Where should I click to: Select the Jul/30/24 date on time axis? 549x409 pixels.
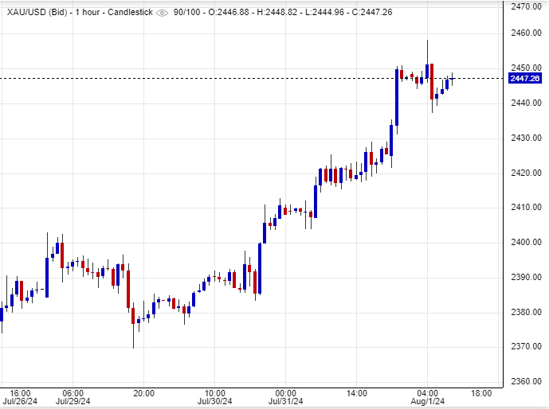click(x=215, y=403)
